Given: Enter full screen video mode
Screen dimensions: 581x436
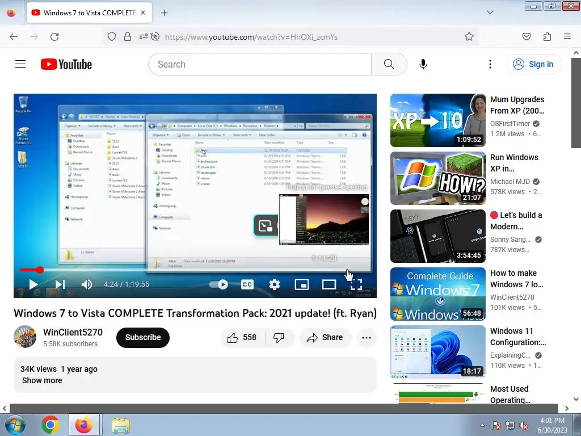Looking at the screenshot, I should click(356, 284).
